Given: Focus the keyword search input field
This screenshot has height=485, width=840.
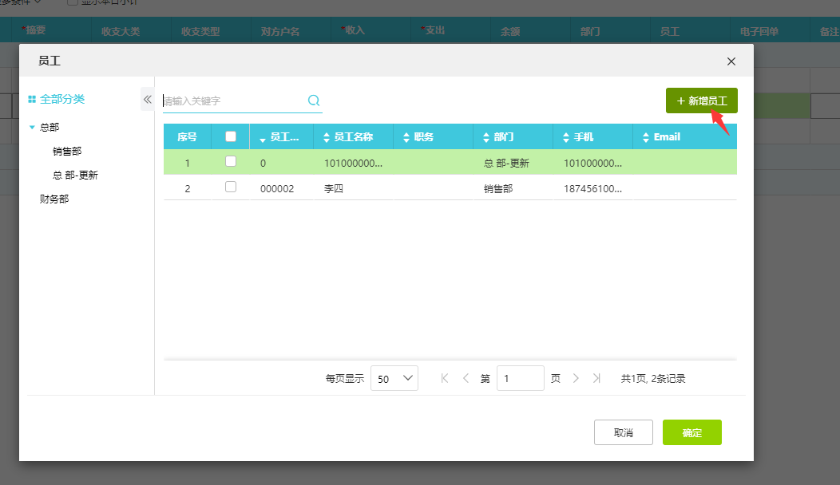Looking at the screenshot, I should [x=233, y=101].
